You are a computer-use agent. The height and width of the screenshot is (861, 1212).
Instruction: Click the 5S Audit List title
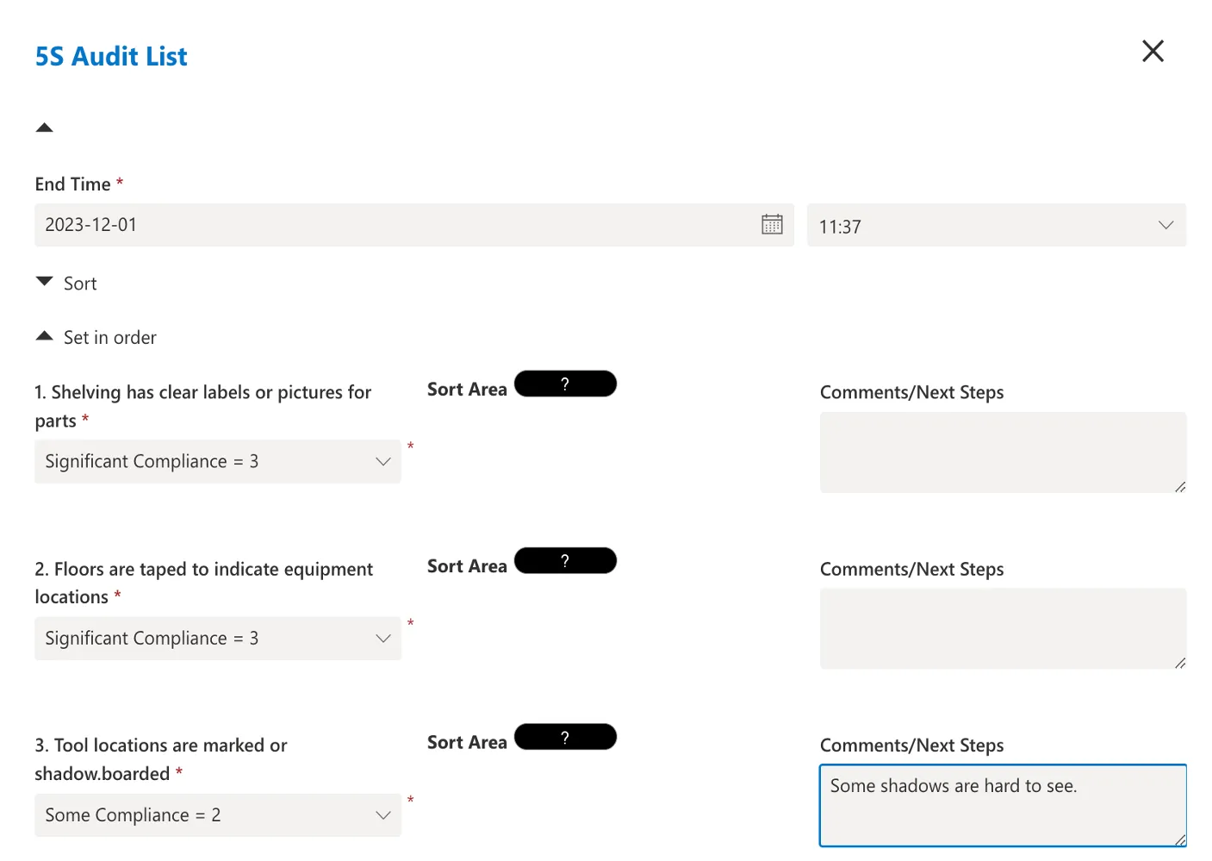[111, 56]
